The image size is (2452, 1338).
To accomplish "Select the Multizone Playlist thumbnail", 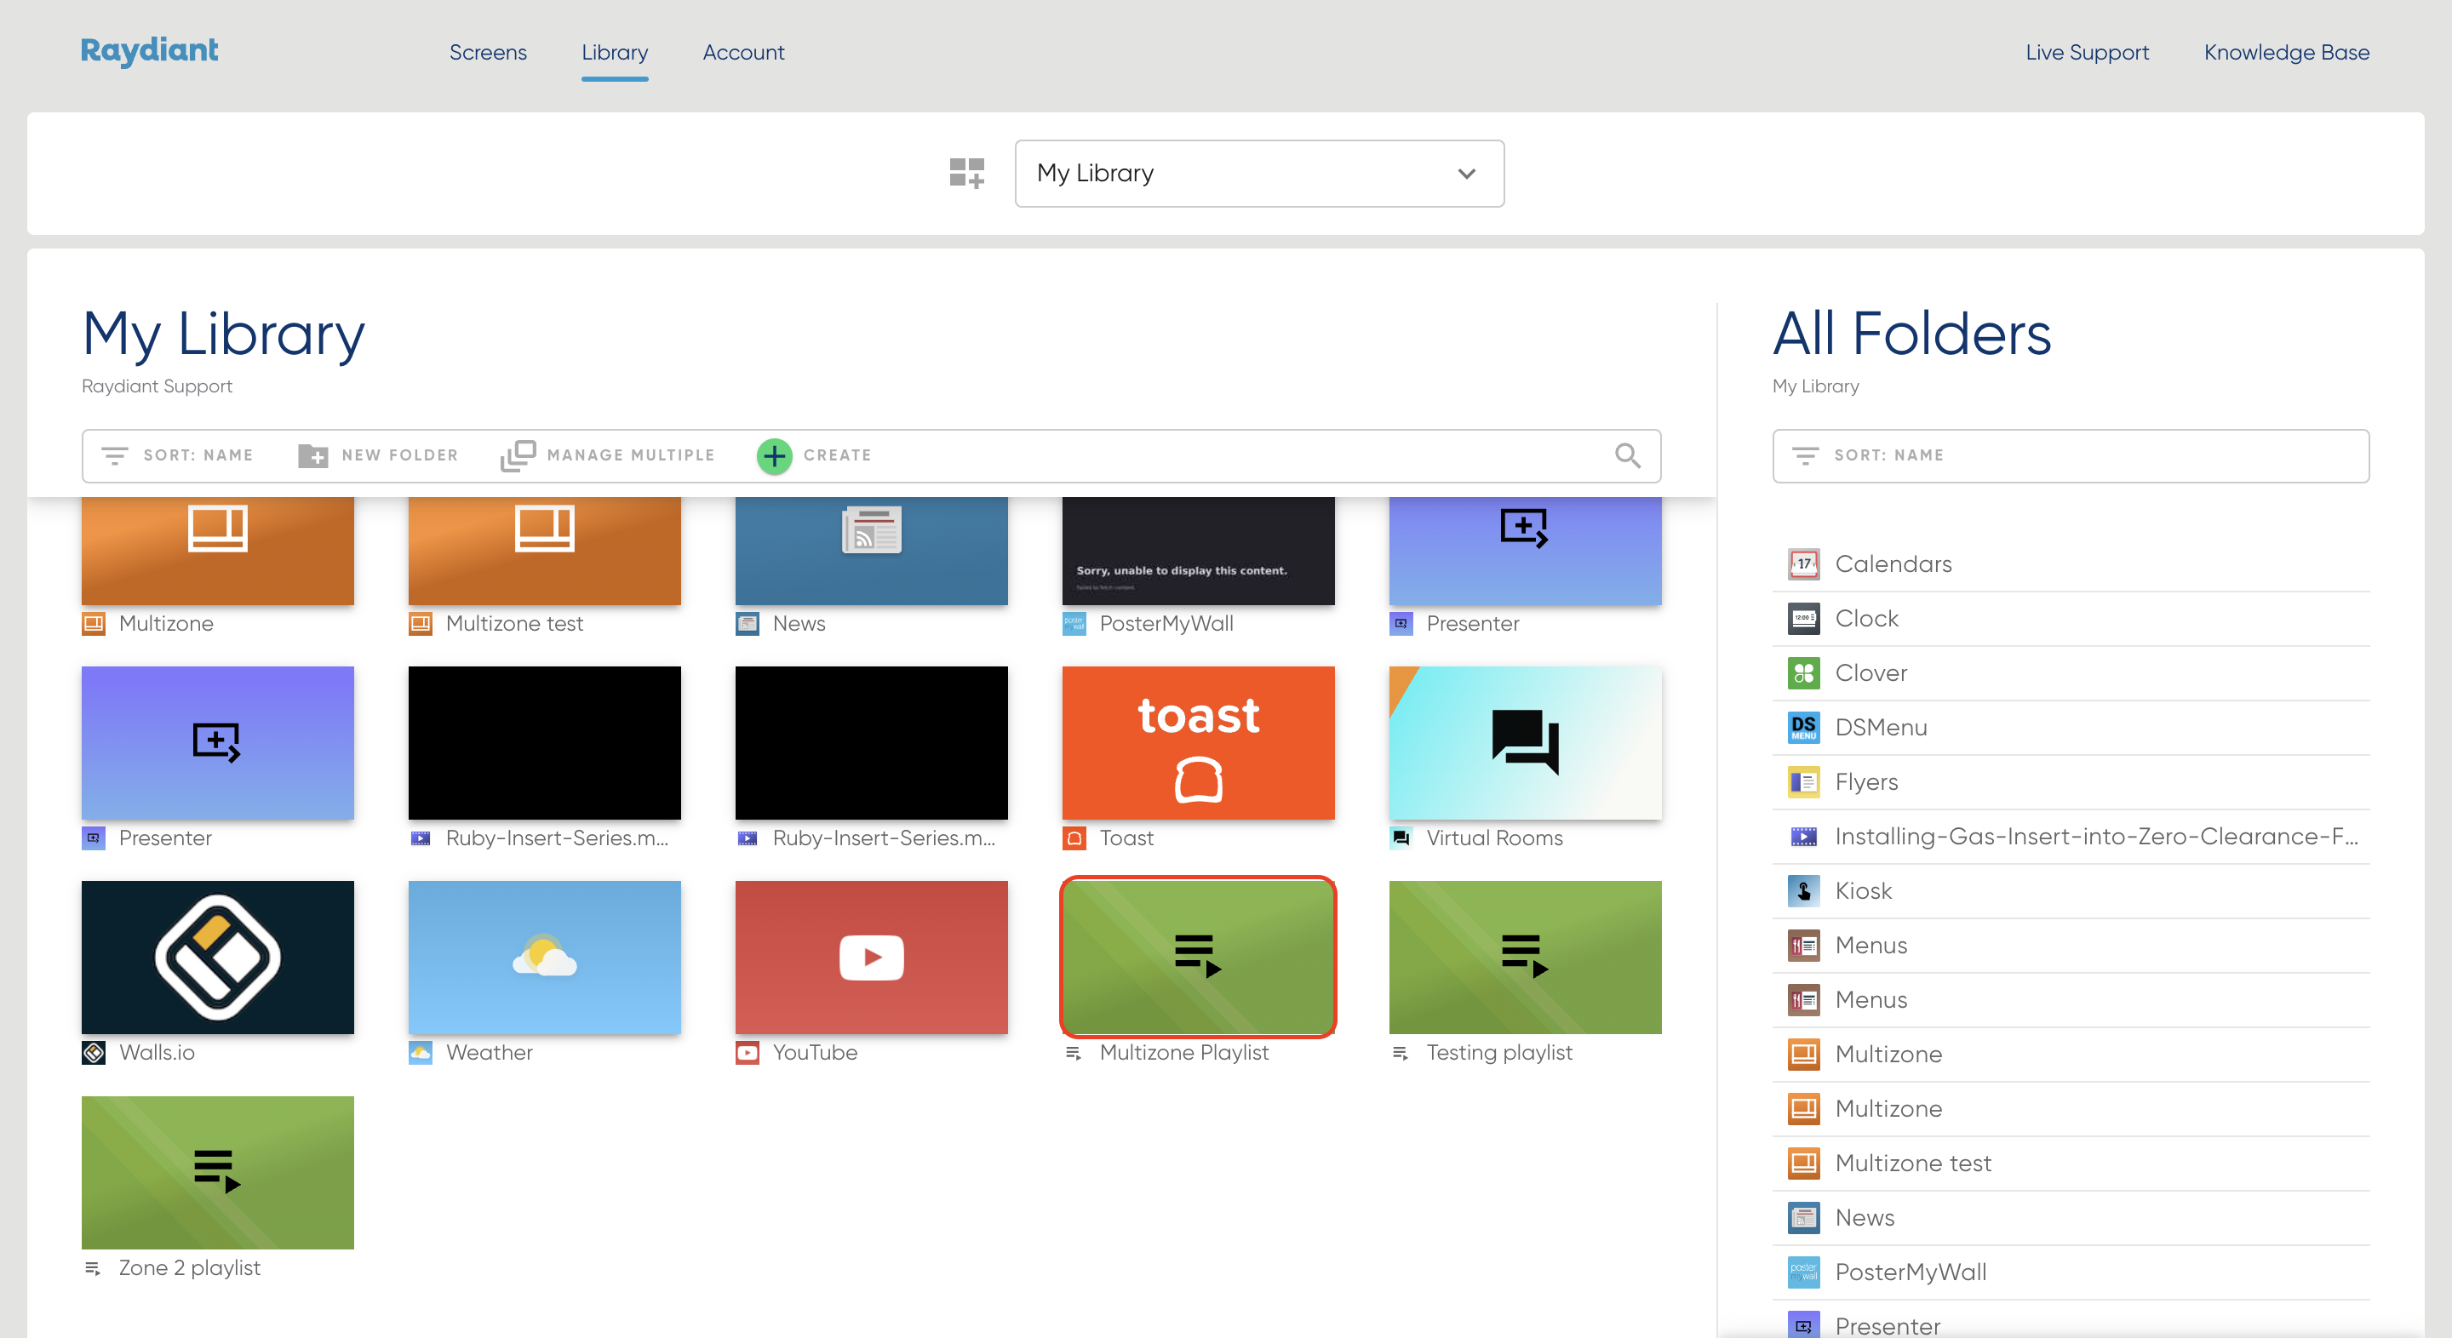I will pos(1197,957).
